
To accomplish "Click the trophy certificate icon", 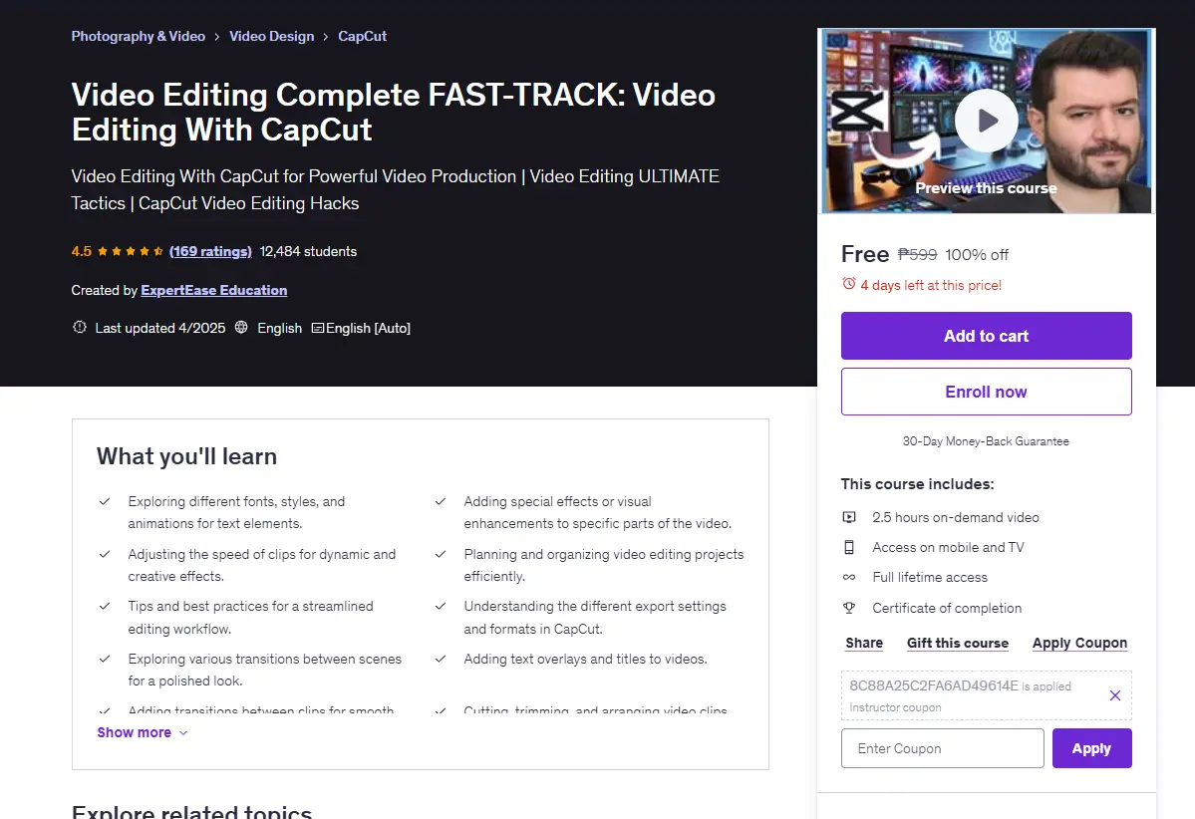I will coord(849,608).
